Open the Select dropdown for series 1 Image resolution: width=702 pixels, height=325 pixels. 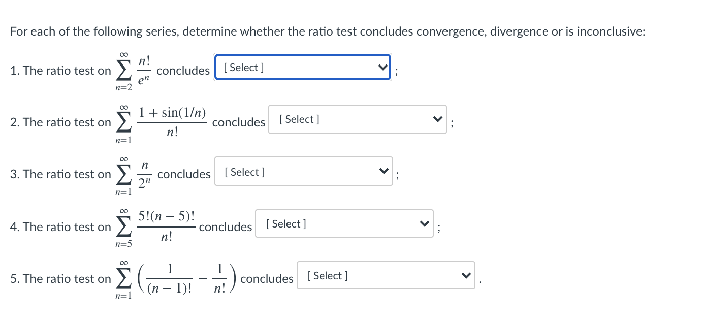(x=303, y=68)
